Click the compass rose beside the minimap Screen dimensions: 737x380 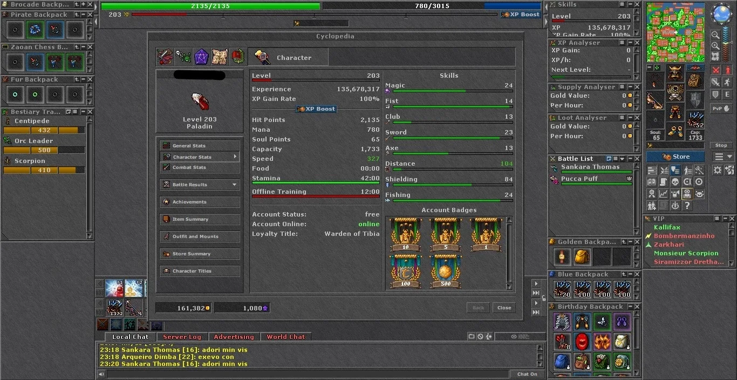point(721,14)
